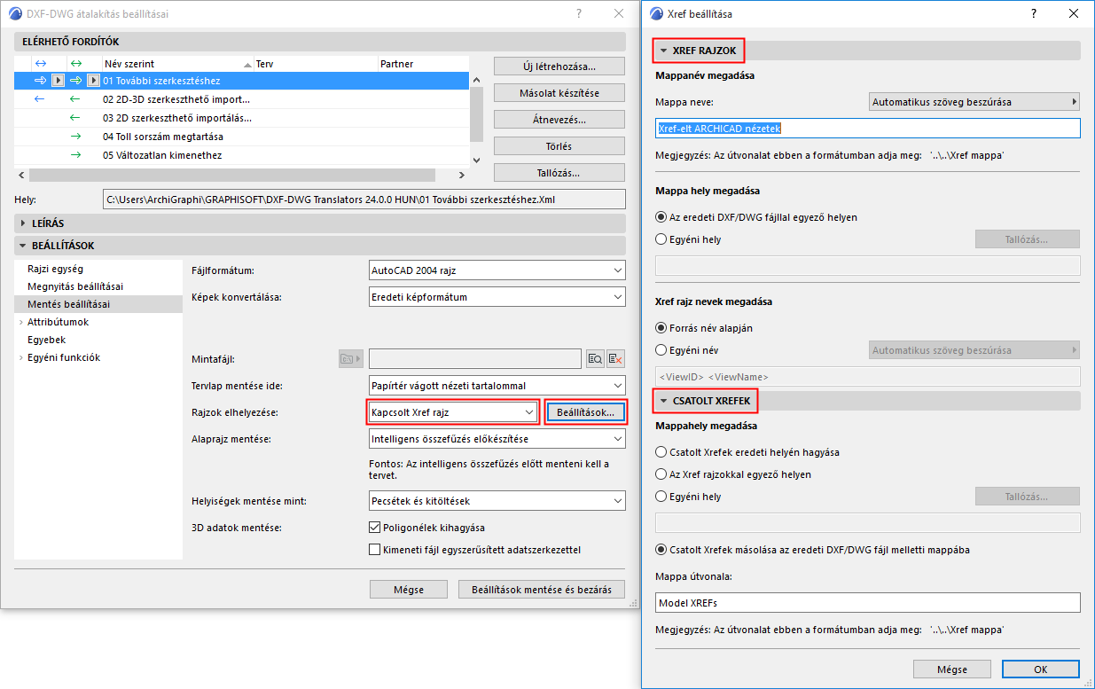The image size is (1095, 689).
Task: Sort by 'Név szerint' column header
Action: pos(177,64)
